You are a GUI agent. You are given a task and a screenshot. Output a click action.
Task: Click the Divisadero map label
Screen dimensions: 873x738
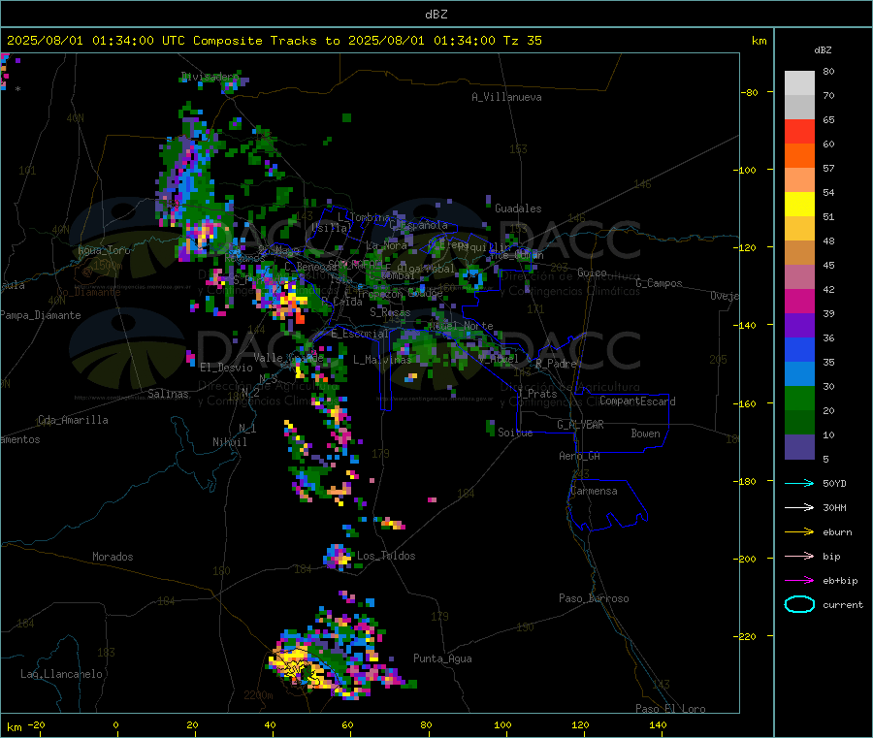pyautogui.click(x=210, y=77)
